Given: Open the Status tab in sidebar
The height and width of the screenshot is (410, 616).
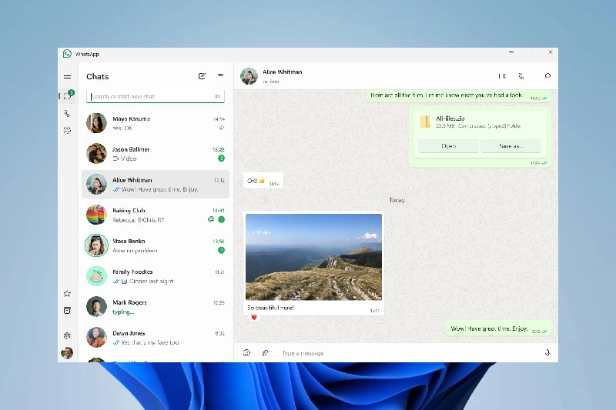Looking at the screenshot, I should pyautogui.click(x=67, y=130).
